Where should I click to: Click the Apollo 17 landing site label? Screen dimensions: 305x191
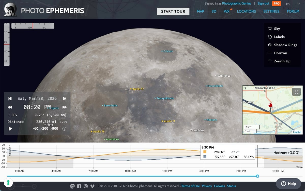[137, 89]
